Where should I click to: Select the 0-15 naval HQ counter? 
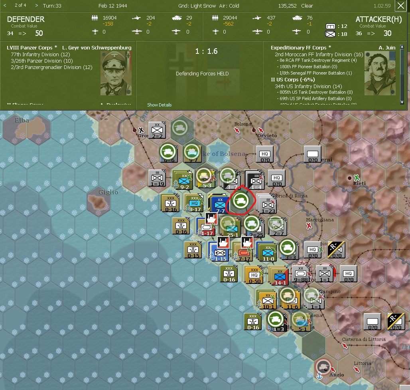pyautogui.click(x=193, y=250)
